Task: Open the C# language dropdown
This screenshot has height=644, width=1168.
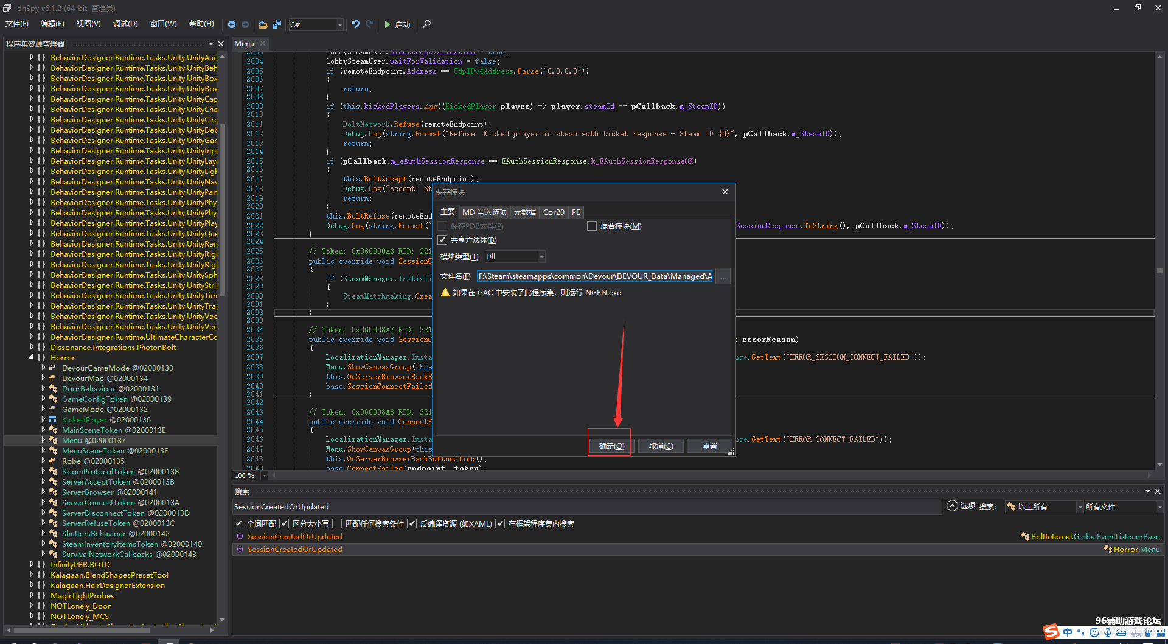Action: coord(316,24)
